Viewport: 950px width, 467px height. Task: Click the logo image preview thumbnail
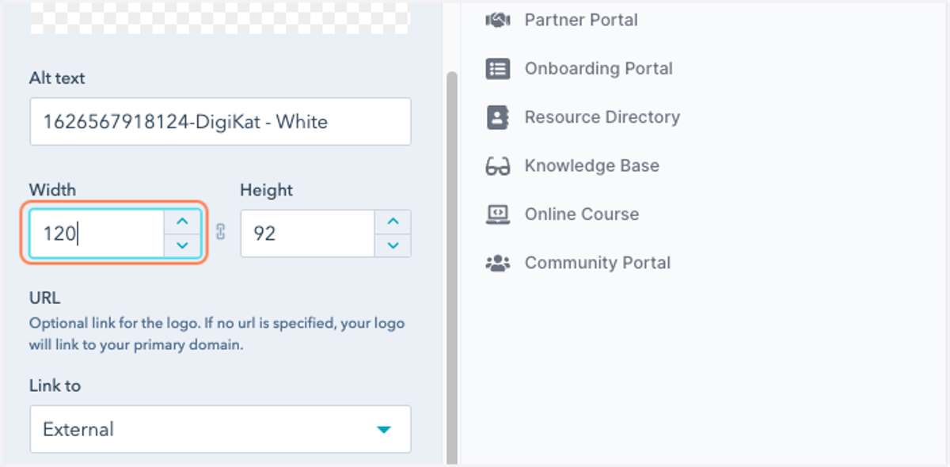point(220,17)
